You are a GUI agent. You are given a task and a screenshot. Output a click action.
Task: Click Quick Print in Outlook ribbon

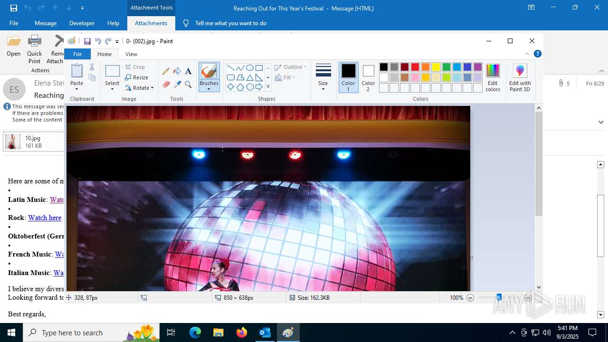coord(34,49)
